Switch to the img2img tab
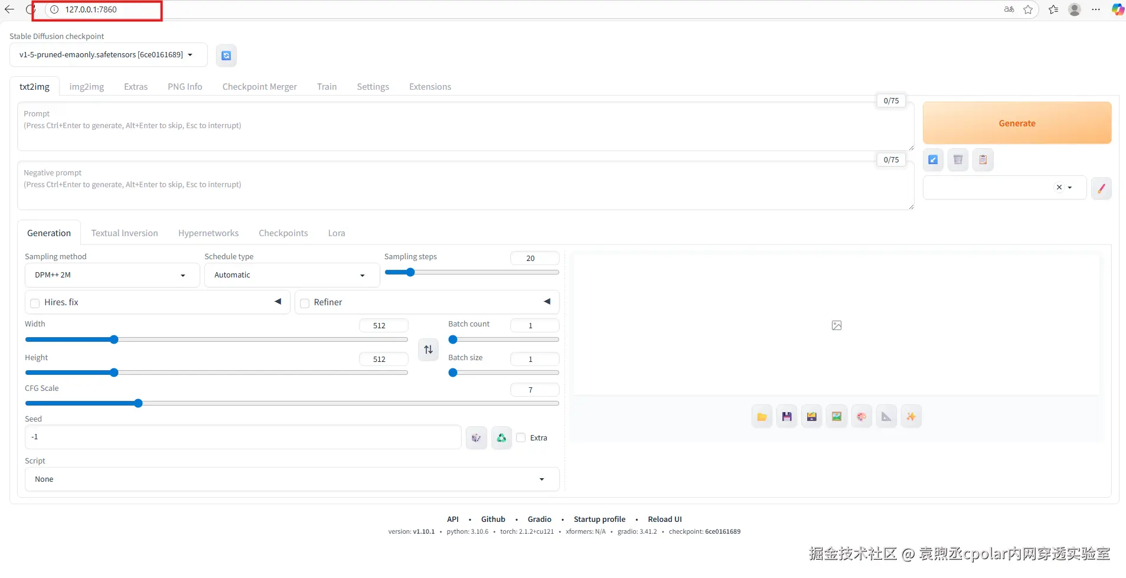This screenshot has width=1126, height=578. pos(86,87)
